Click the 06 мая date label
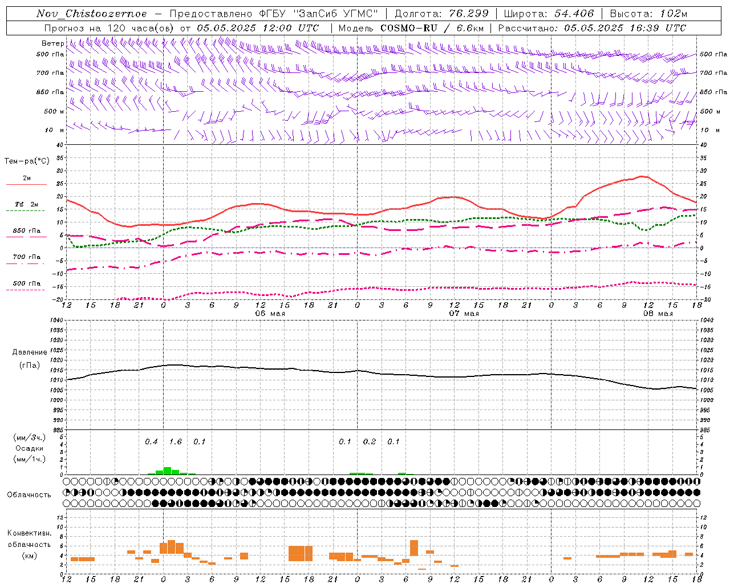Image resolution: width=730 pixels, height=584 pixels. pos(270,314)
